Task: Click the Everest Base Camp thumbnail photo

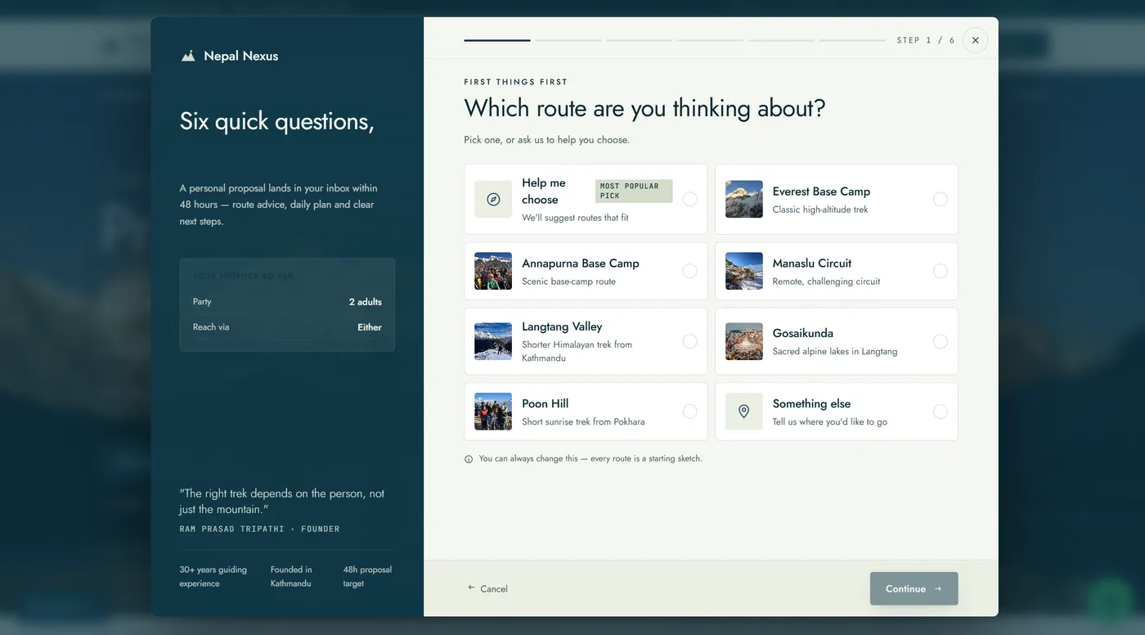Action: [x=743, y=199]
